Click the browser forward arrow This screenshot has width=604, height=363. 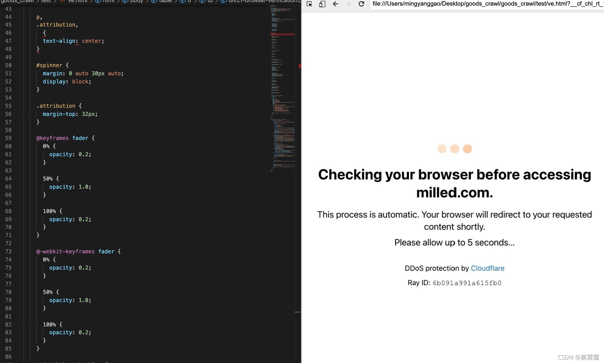coord(348,4)
